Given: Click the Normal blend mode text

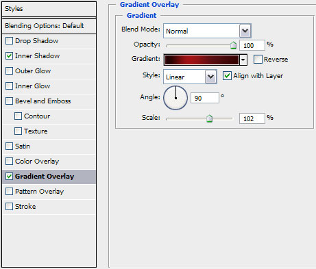Looking at the screenshot, I should pos(177,31).
